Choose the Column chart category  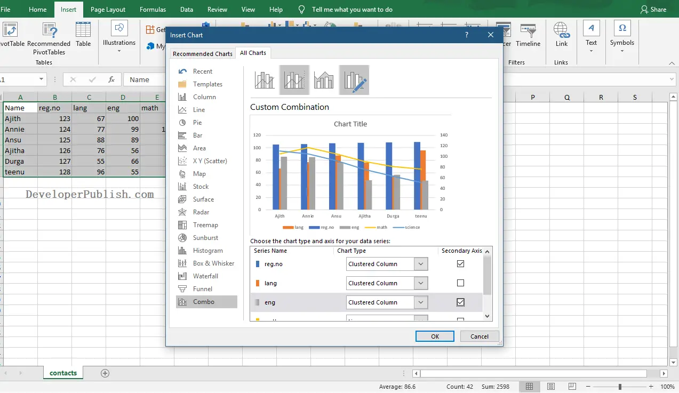pos(206,97)
